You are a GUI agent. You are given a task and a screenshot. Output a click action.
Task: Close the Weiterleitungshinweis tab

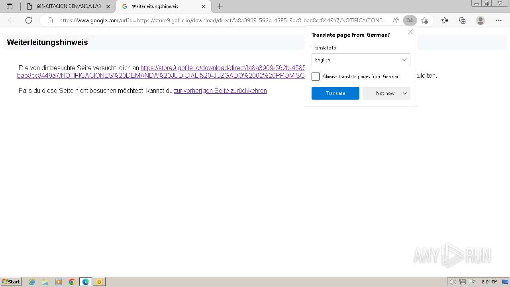(x=203, y=6)
